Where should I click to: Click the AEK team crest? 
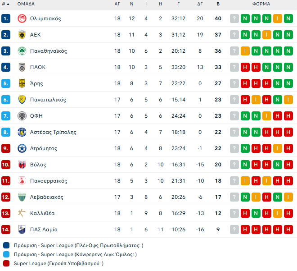point(22,35)
